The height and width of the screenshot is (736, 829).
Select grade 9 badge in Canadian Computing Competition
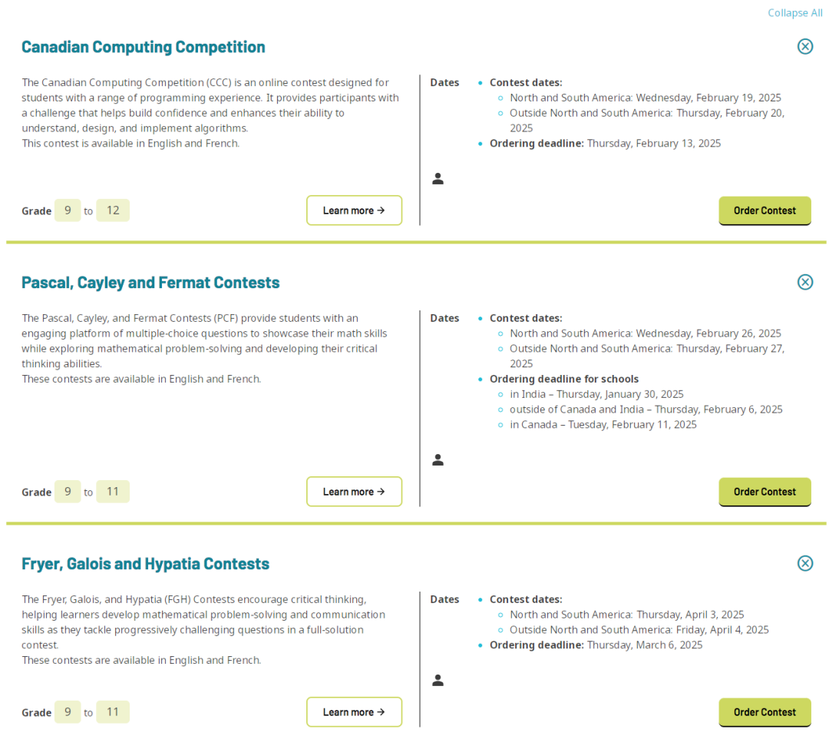click(68, 211)
